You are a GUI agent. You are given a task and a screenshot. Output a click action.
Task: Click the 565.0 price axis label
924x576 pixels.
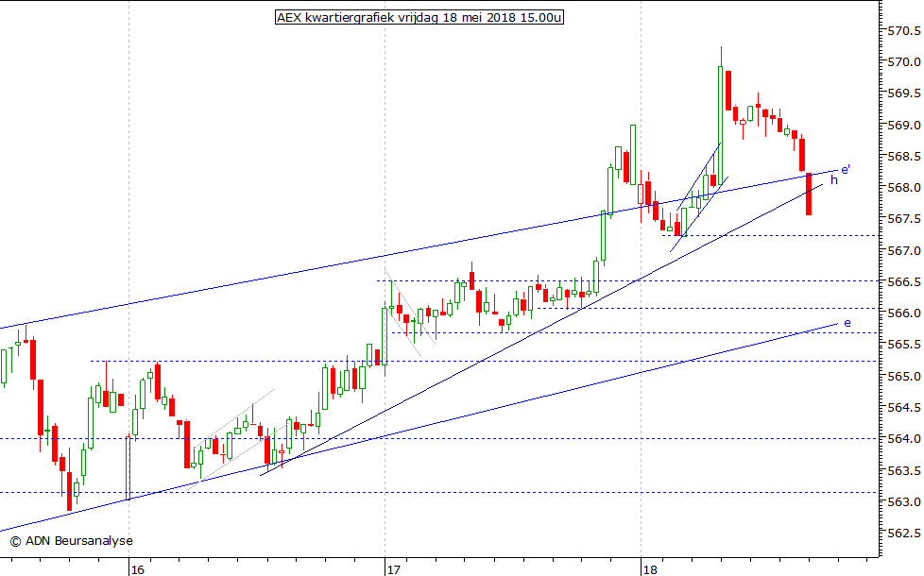[x=904, y=377]
